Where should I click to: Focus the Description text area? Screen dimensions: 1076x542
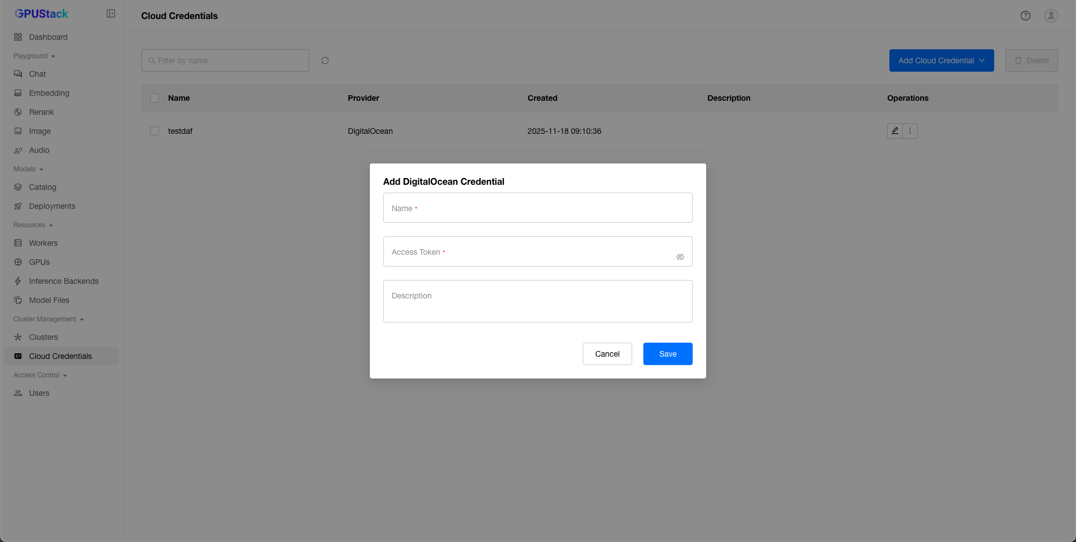pos(537,301)
